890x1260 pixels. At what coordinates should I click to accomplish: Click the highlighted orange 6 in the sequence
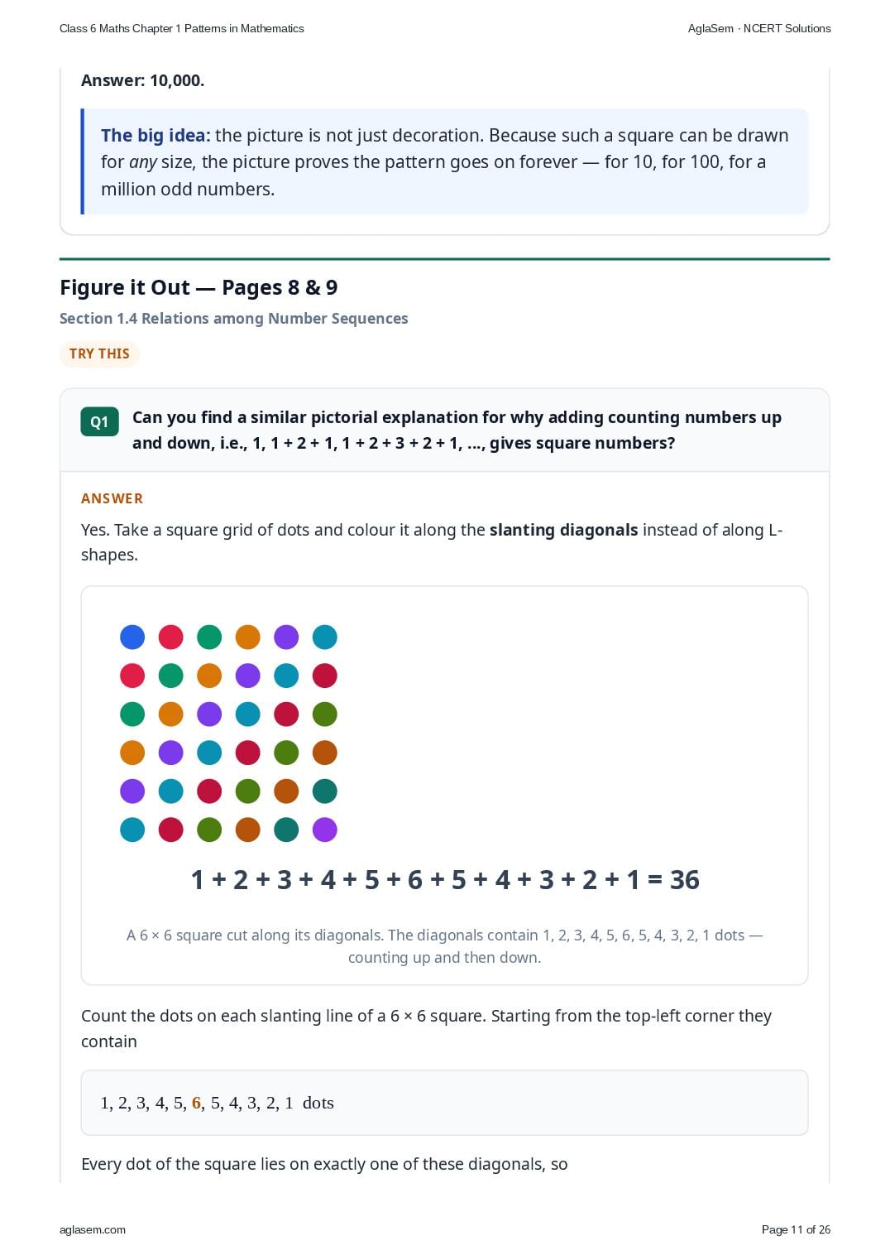(197, 1103)
